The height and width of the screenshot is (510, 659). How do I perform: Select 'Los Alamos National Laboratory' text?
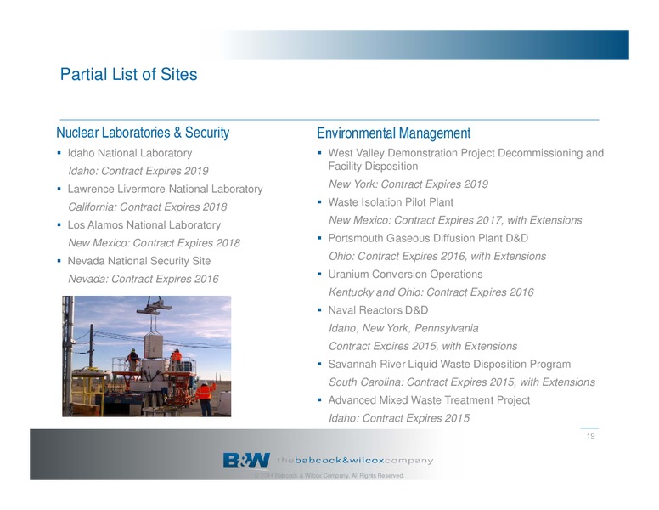(144, 225)
